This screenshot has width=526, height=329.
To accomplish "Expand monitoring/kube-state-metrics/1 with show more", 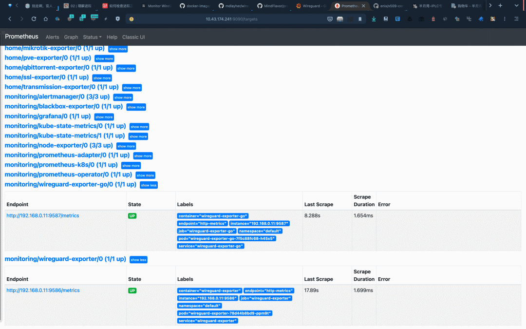I will [138, 136].
